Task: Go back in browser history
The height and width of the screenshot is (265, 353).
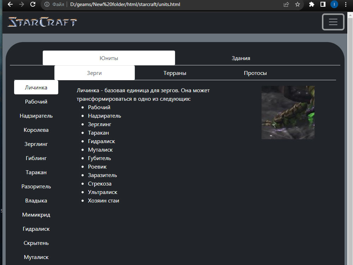Action: point(10,4)
